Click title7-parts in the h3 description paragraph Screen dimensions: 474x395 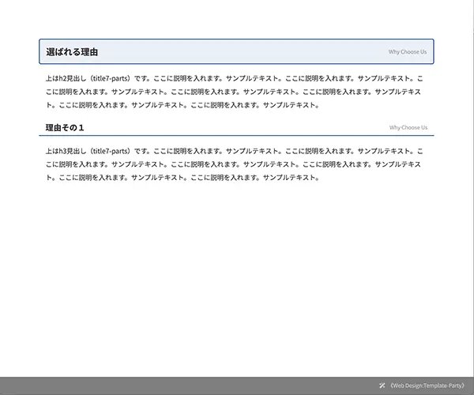pos(110,150)
